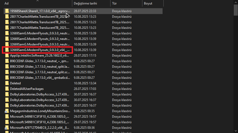
Task: Click shortcut folder icon of MegagonIndustries.LonelyMountains
Action: [x=7, y=111]
